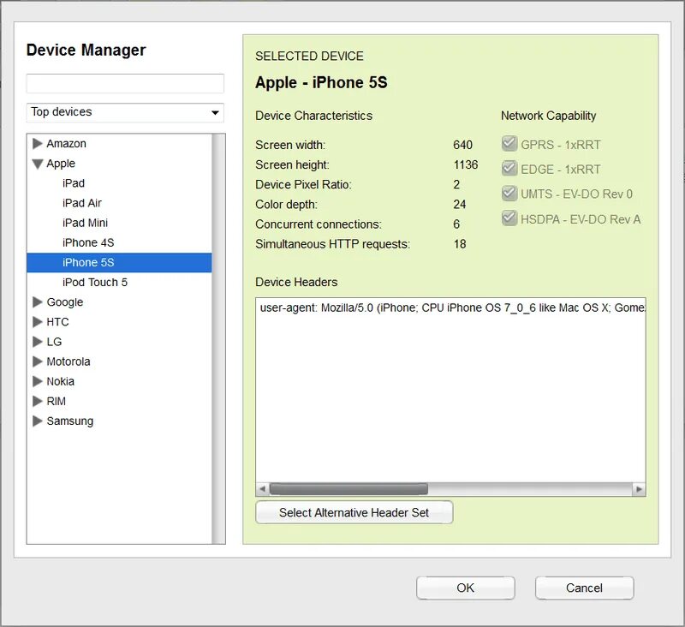The image size is (685, 627).
Task: Click the Screen height value 1136
Action: 466,164
